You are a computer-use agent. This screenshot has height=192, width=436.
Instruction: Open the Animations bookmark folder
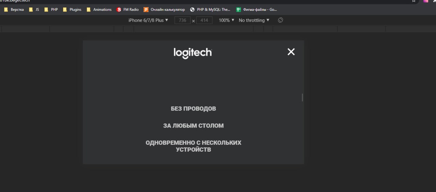pyautogui.click(x=99, y=9)
